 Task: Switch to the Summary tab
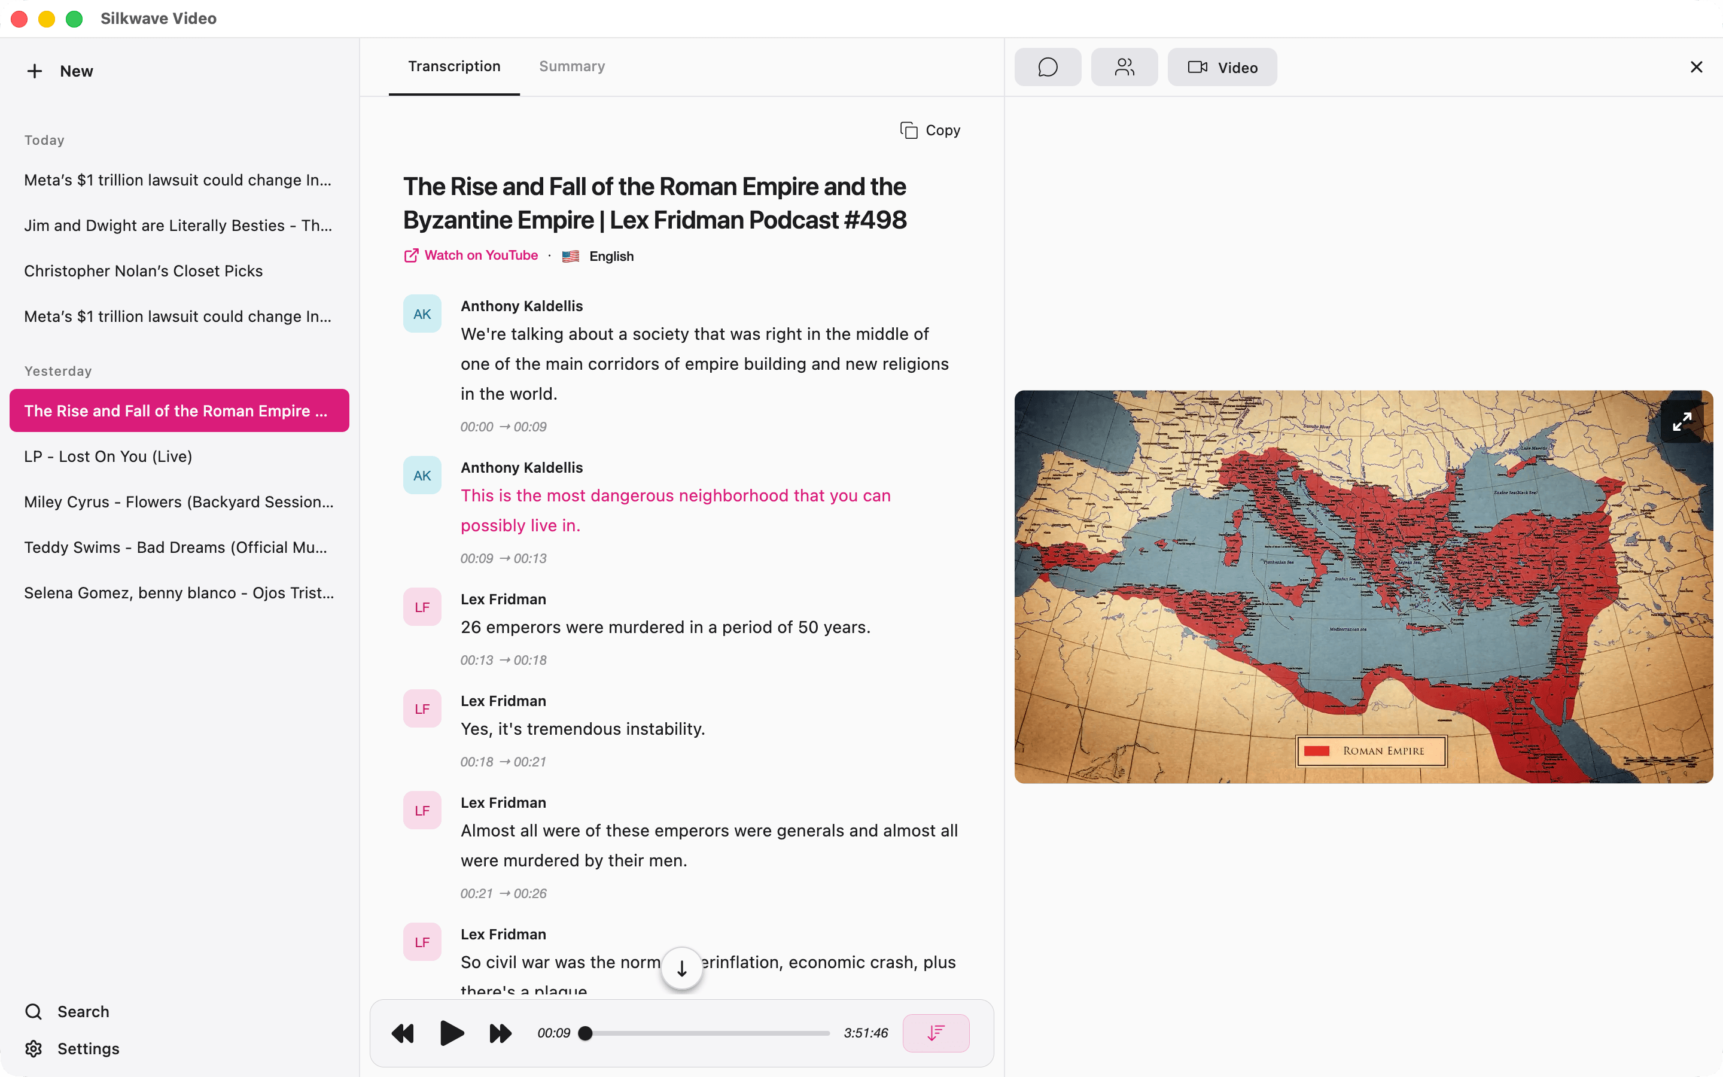(572, 66)
